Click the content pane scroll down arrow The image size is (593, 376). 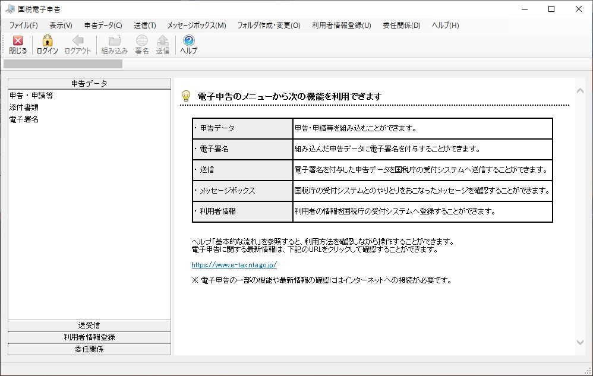coord(581,342)
